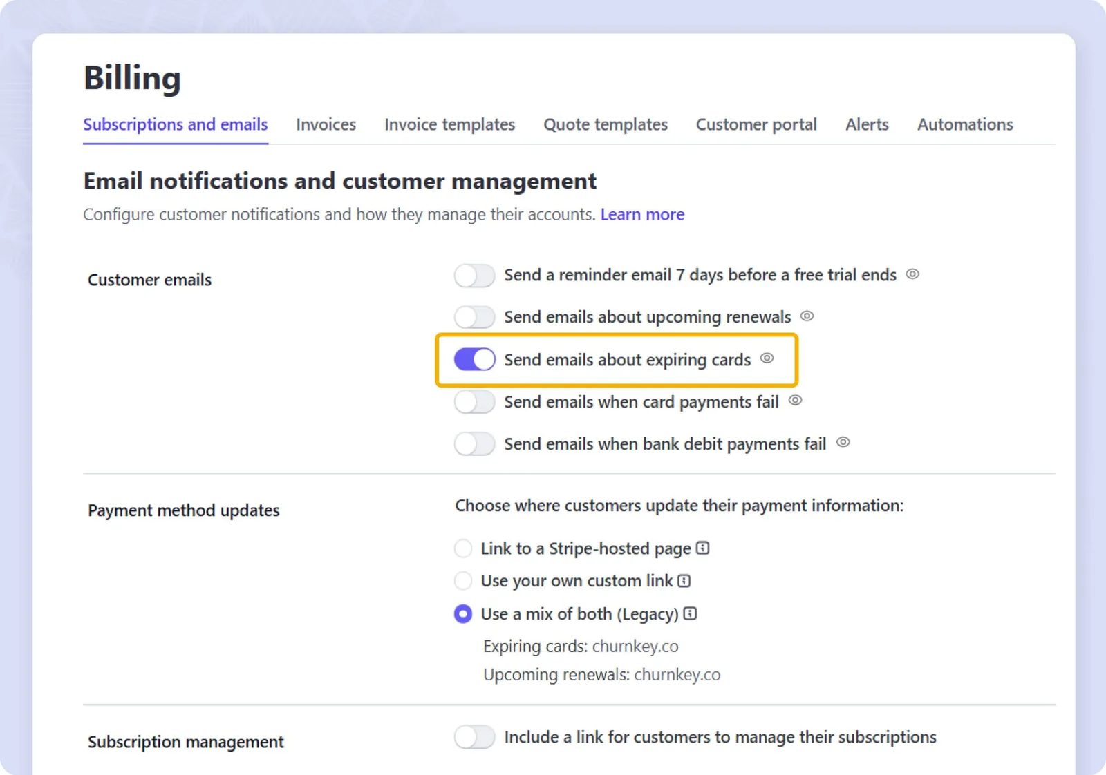The height and width of the screenshot is (775, 1106).
Task: Click the Send emails about upcoming renewals label
Action: (647, 317)
